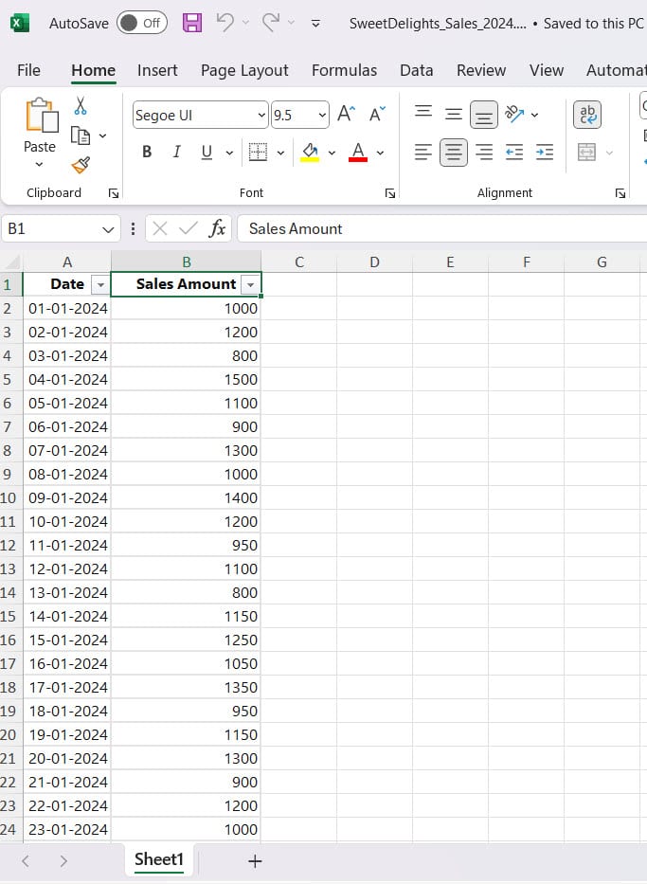Click the Save icon in title bar
The height and width of the screenshot is (884, 647).
192,23
